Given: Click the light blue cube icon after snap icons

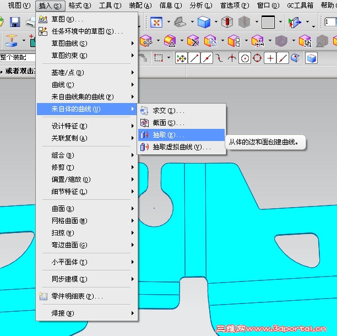Looking at the screenshot, I should pyautogui.click(x=312, y=58).
